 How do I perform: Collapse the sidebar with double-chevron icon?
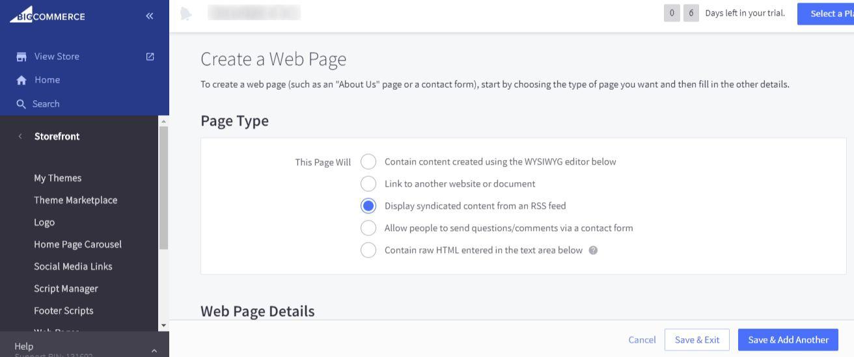point(150,16)
